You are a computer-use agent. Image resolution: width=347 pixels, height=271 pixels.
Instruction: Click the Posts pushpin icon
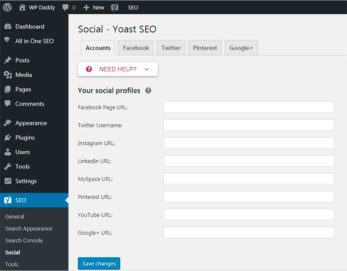tap(8, 60)
